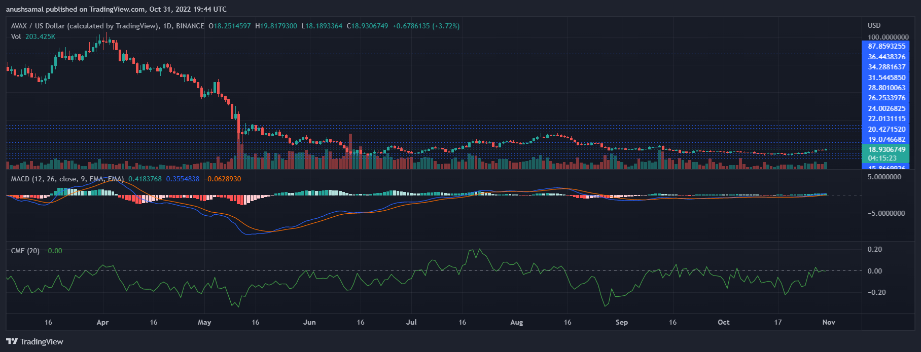Click the 5.0000000 MACD axis label
Viewport: 921px width, 352px height.
(x=884, y=177)
